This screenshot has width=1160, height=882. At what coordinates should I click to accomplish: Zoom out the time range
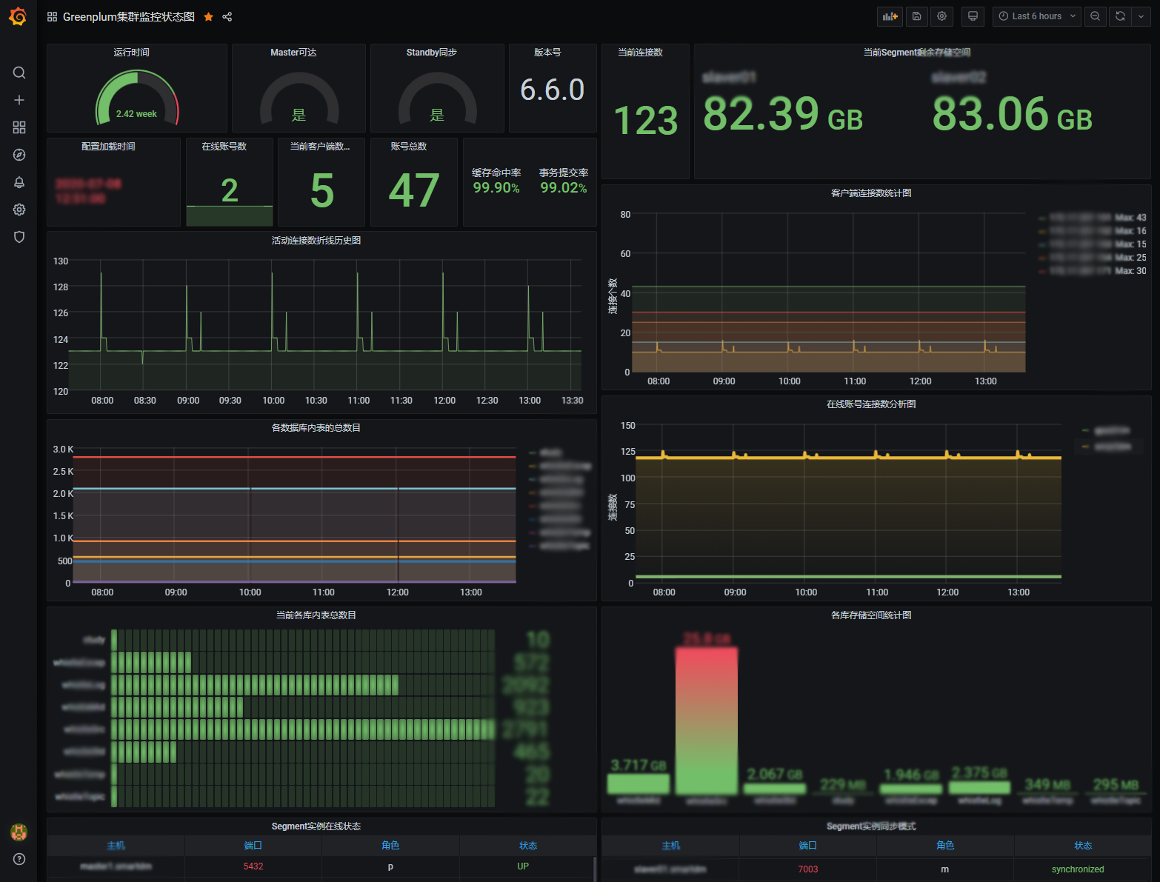tap(1095, 16)
